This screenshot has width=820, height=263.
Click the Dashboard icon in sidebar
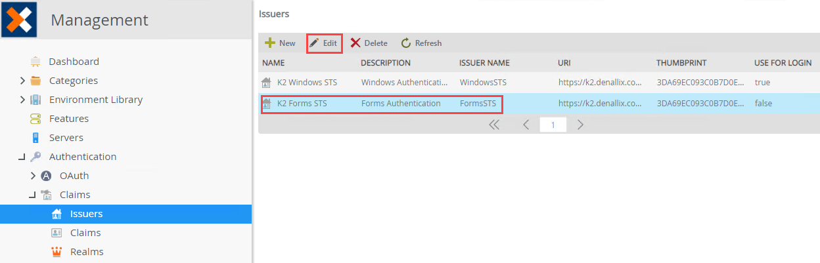[x=35, y=62]
